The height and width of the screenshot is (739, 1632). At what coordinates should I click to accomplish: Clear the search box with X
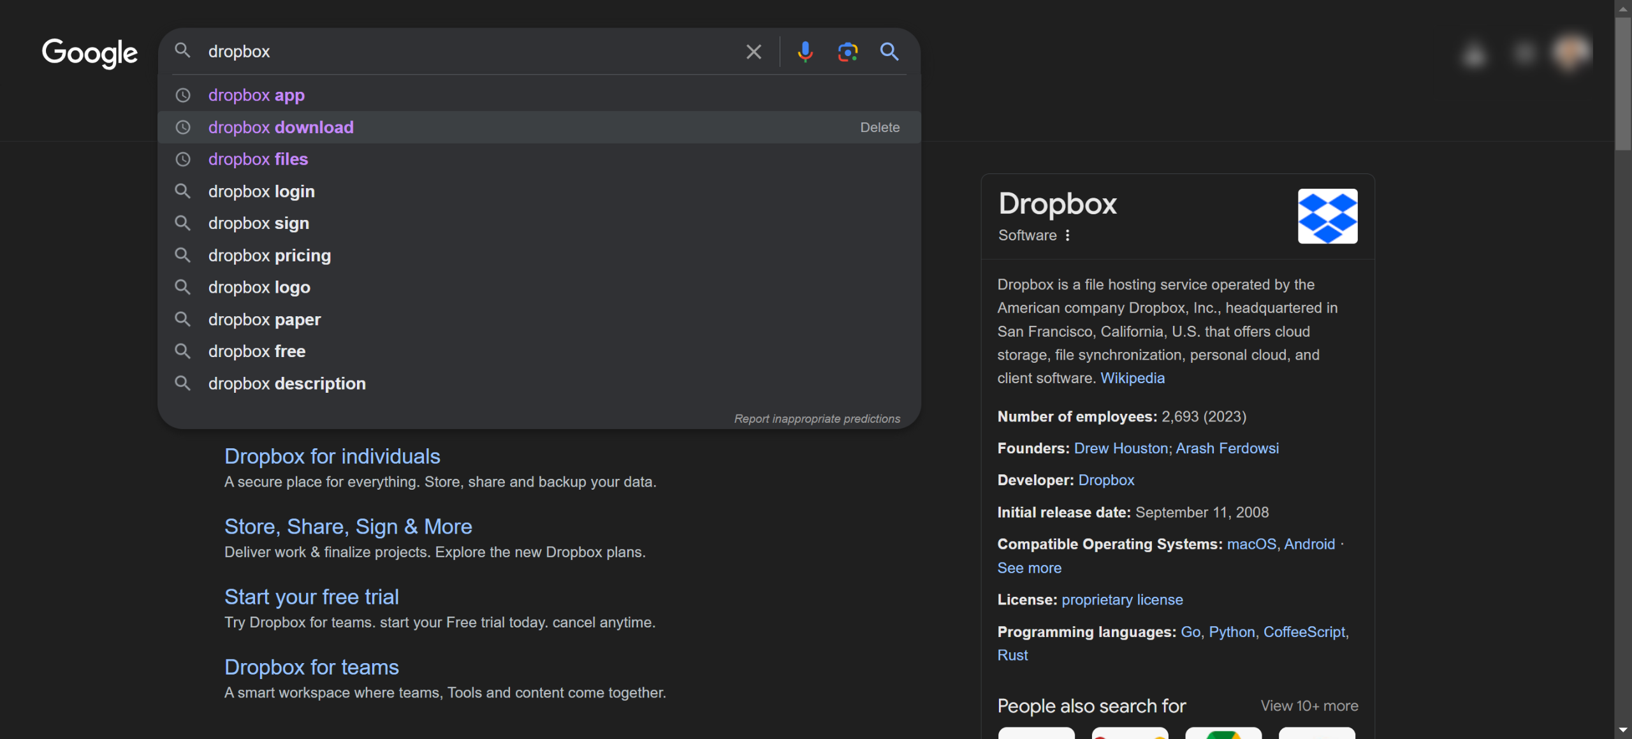(754, 52)
